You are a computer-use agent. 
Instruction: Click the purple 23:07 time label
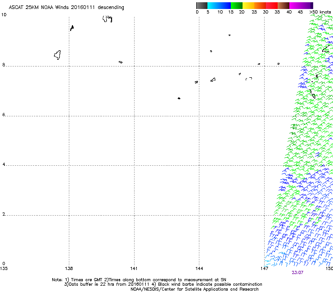point(297,273)
